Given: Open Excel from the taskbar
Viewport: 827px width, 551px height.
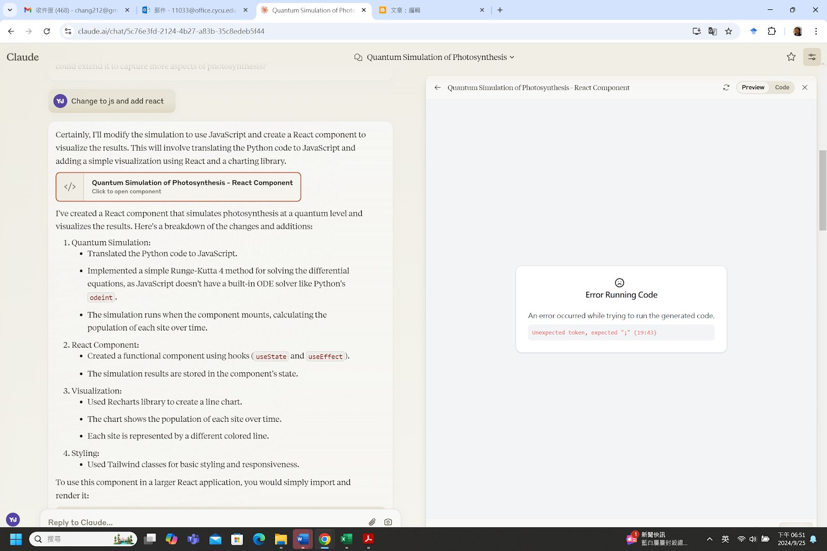Looking at the screenshot, I should [x=346, y=539].
